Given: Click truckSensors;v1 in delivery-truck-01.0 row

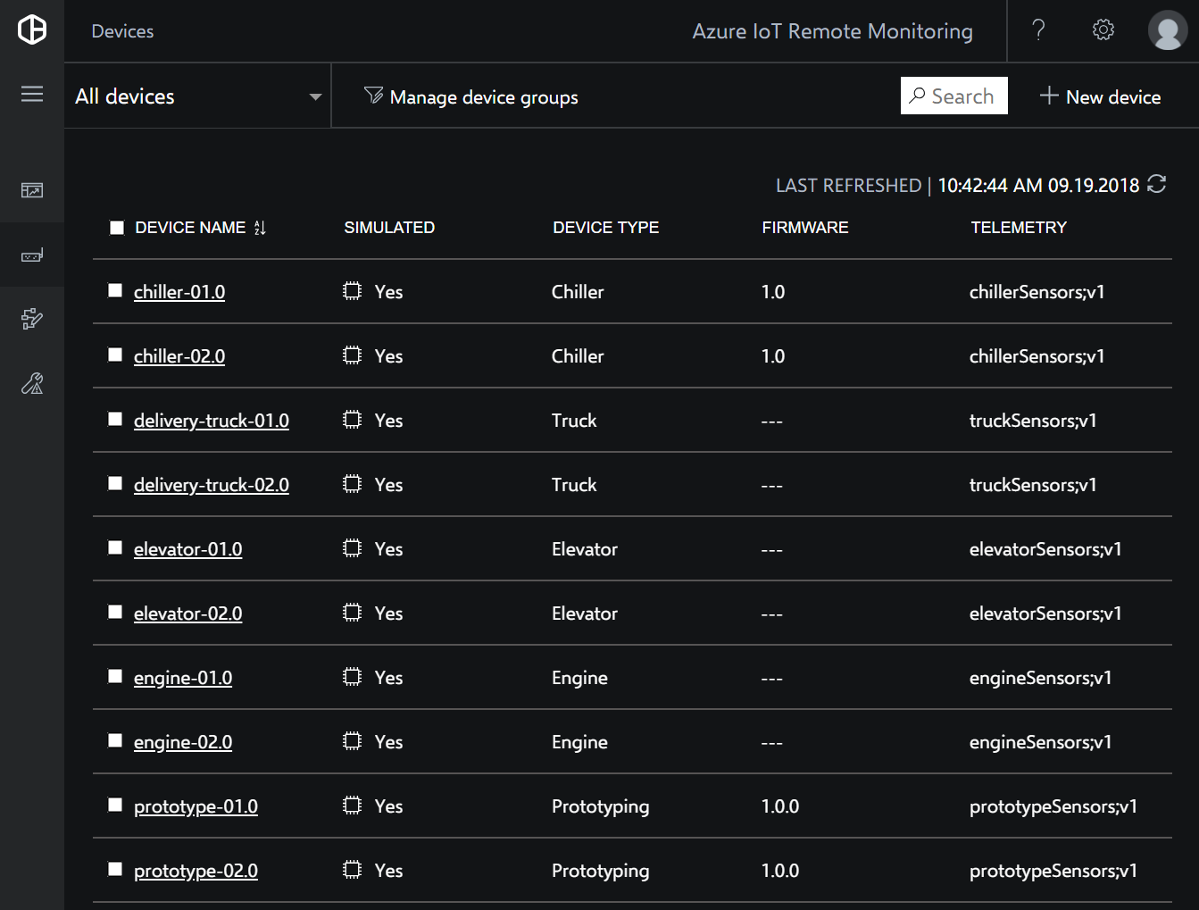Looking at the screenshot, I should click(1033, 421).
